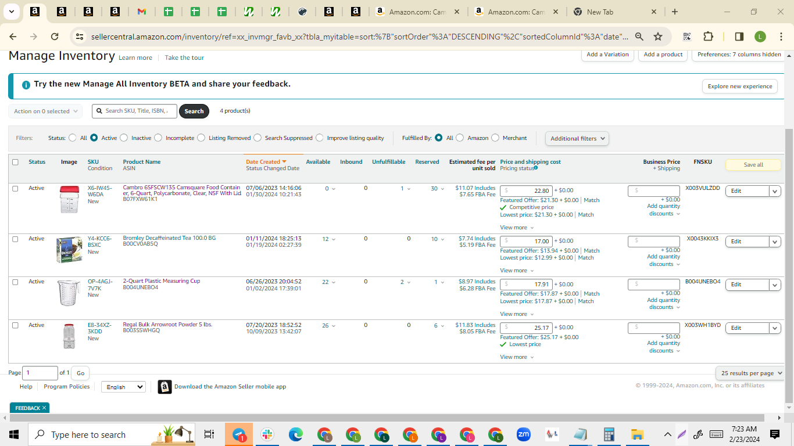View site information icon in address bar

(x=80, y=37)
